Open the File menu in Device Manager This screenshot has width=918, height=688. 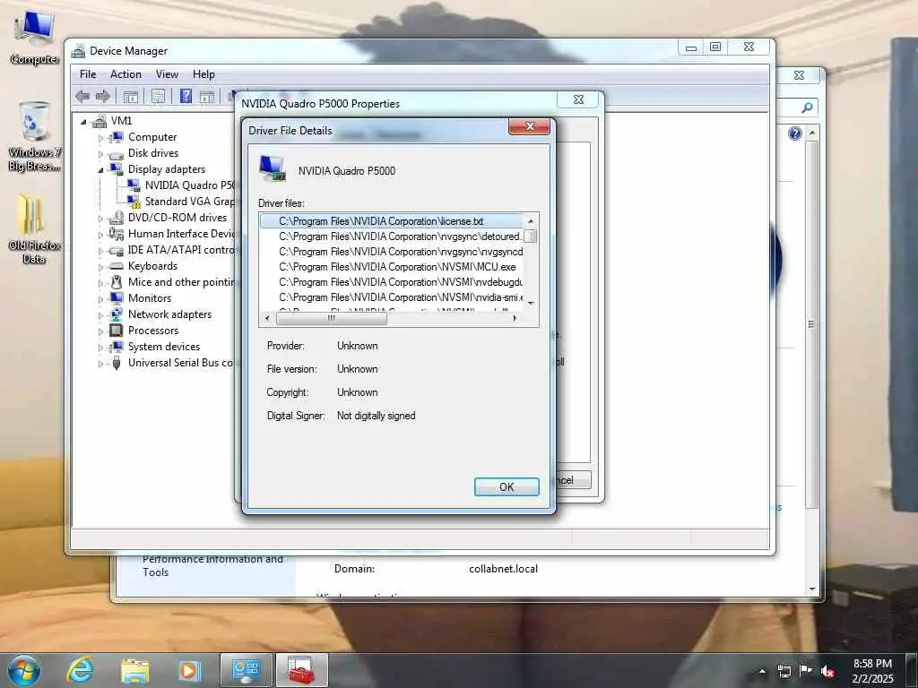click(88, 74)
